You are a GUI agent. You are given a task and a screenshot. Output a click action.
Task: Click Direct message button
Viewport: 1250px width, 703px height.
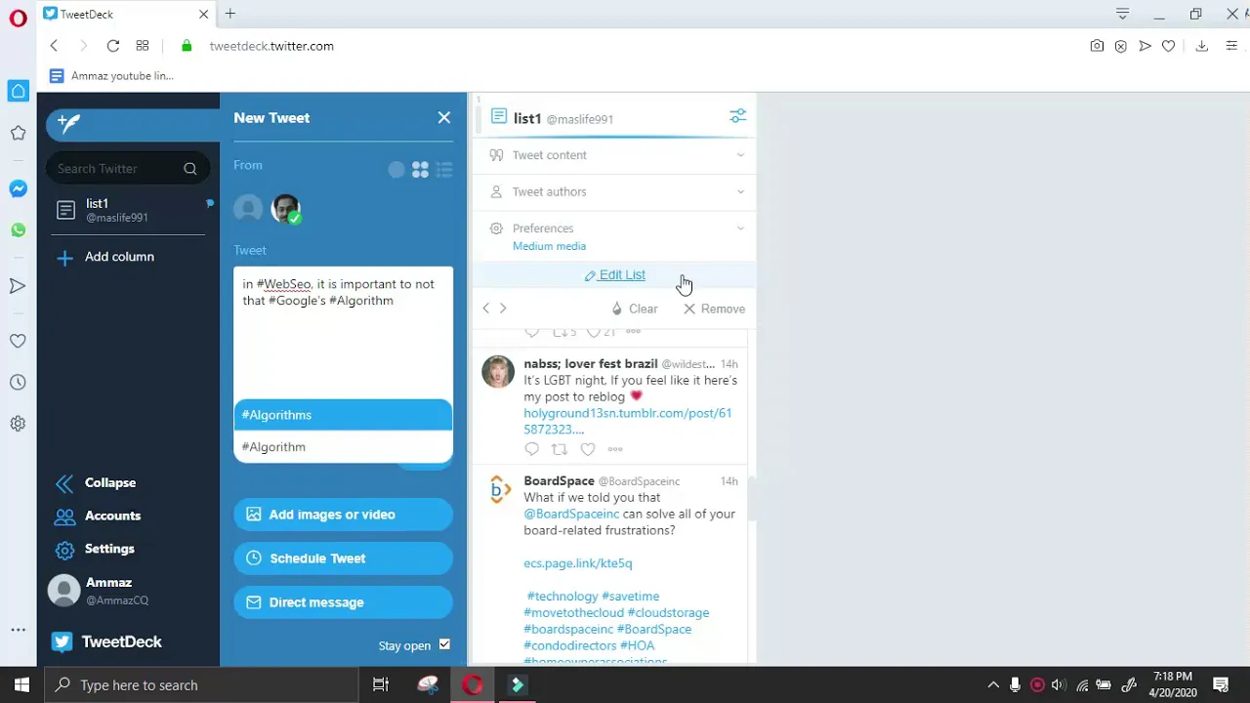coord(343,602)
